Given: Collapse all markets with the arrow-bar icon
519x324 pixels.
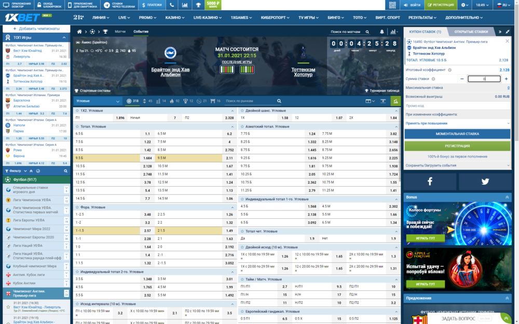Looking at the screenshot, I should 383,101.
